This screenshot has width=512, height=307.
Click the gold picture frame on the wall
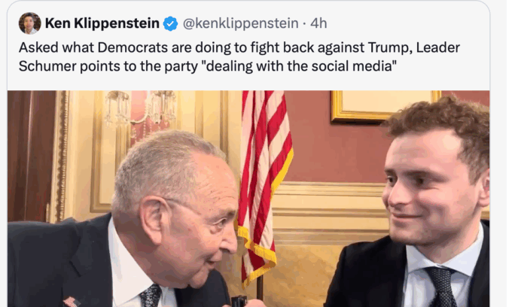click(x=384, y=107)
